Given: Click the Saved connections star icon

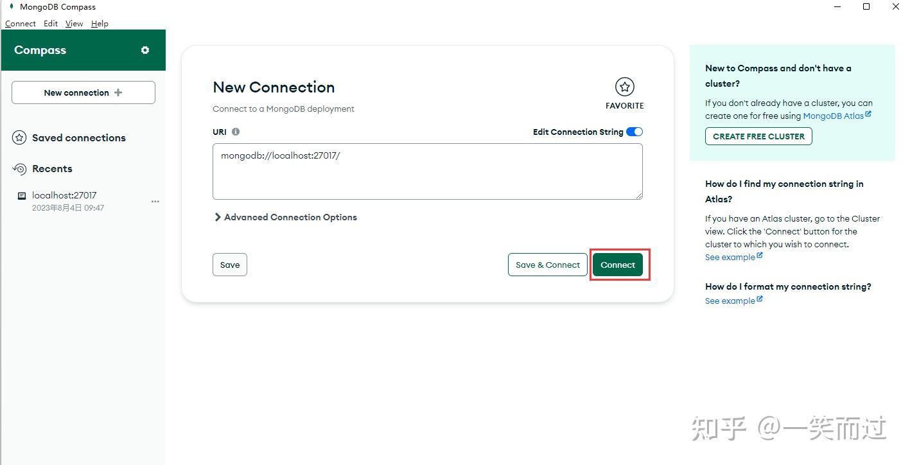Looking at the screenshot, I should (x=19, y=137).
